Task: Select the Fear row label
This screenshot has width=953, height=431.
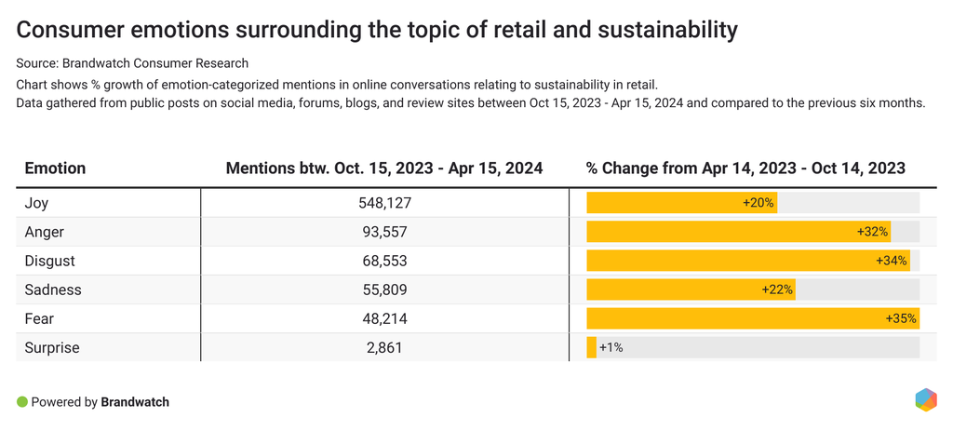Action: click(x=39, y=318)
